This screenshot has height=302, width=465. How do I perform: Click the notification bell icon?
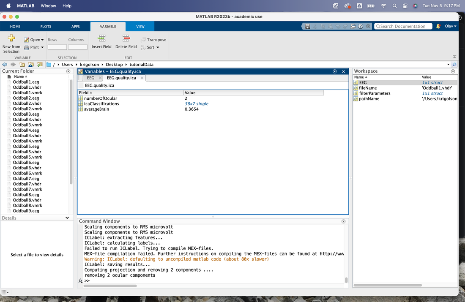pyautogui.click(x=438, y=26)
